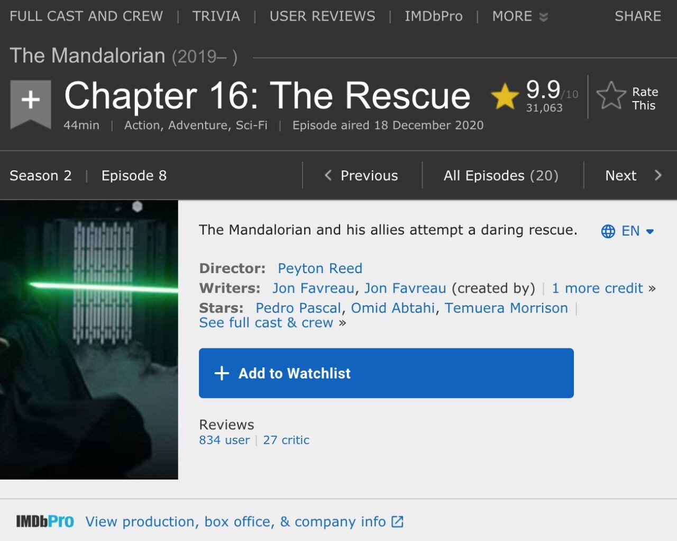Click the external link icon beside company info

point(397,522)
